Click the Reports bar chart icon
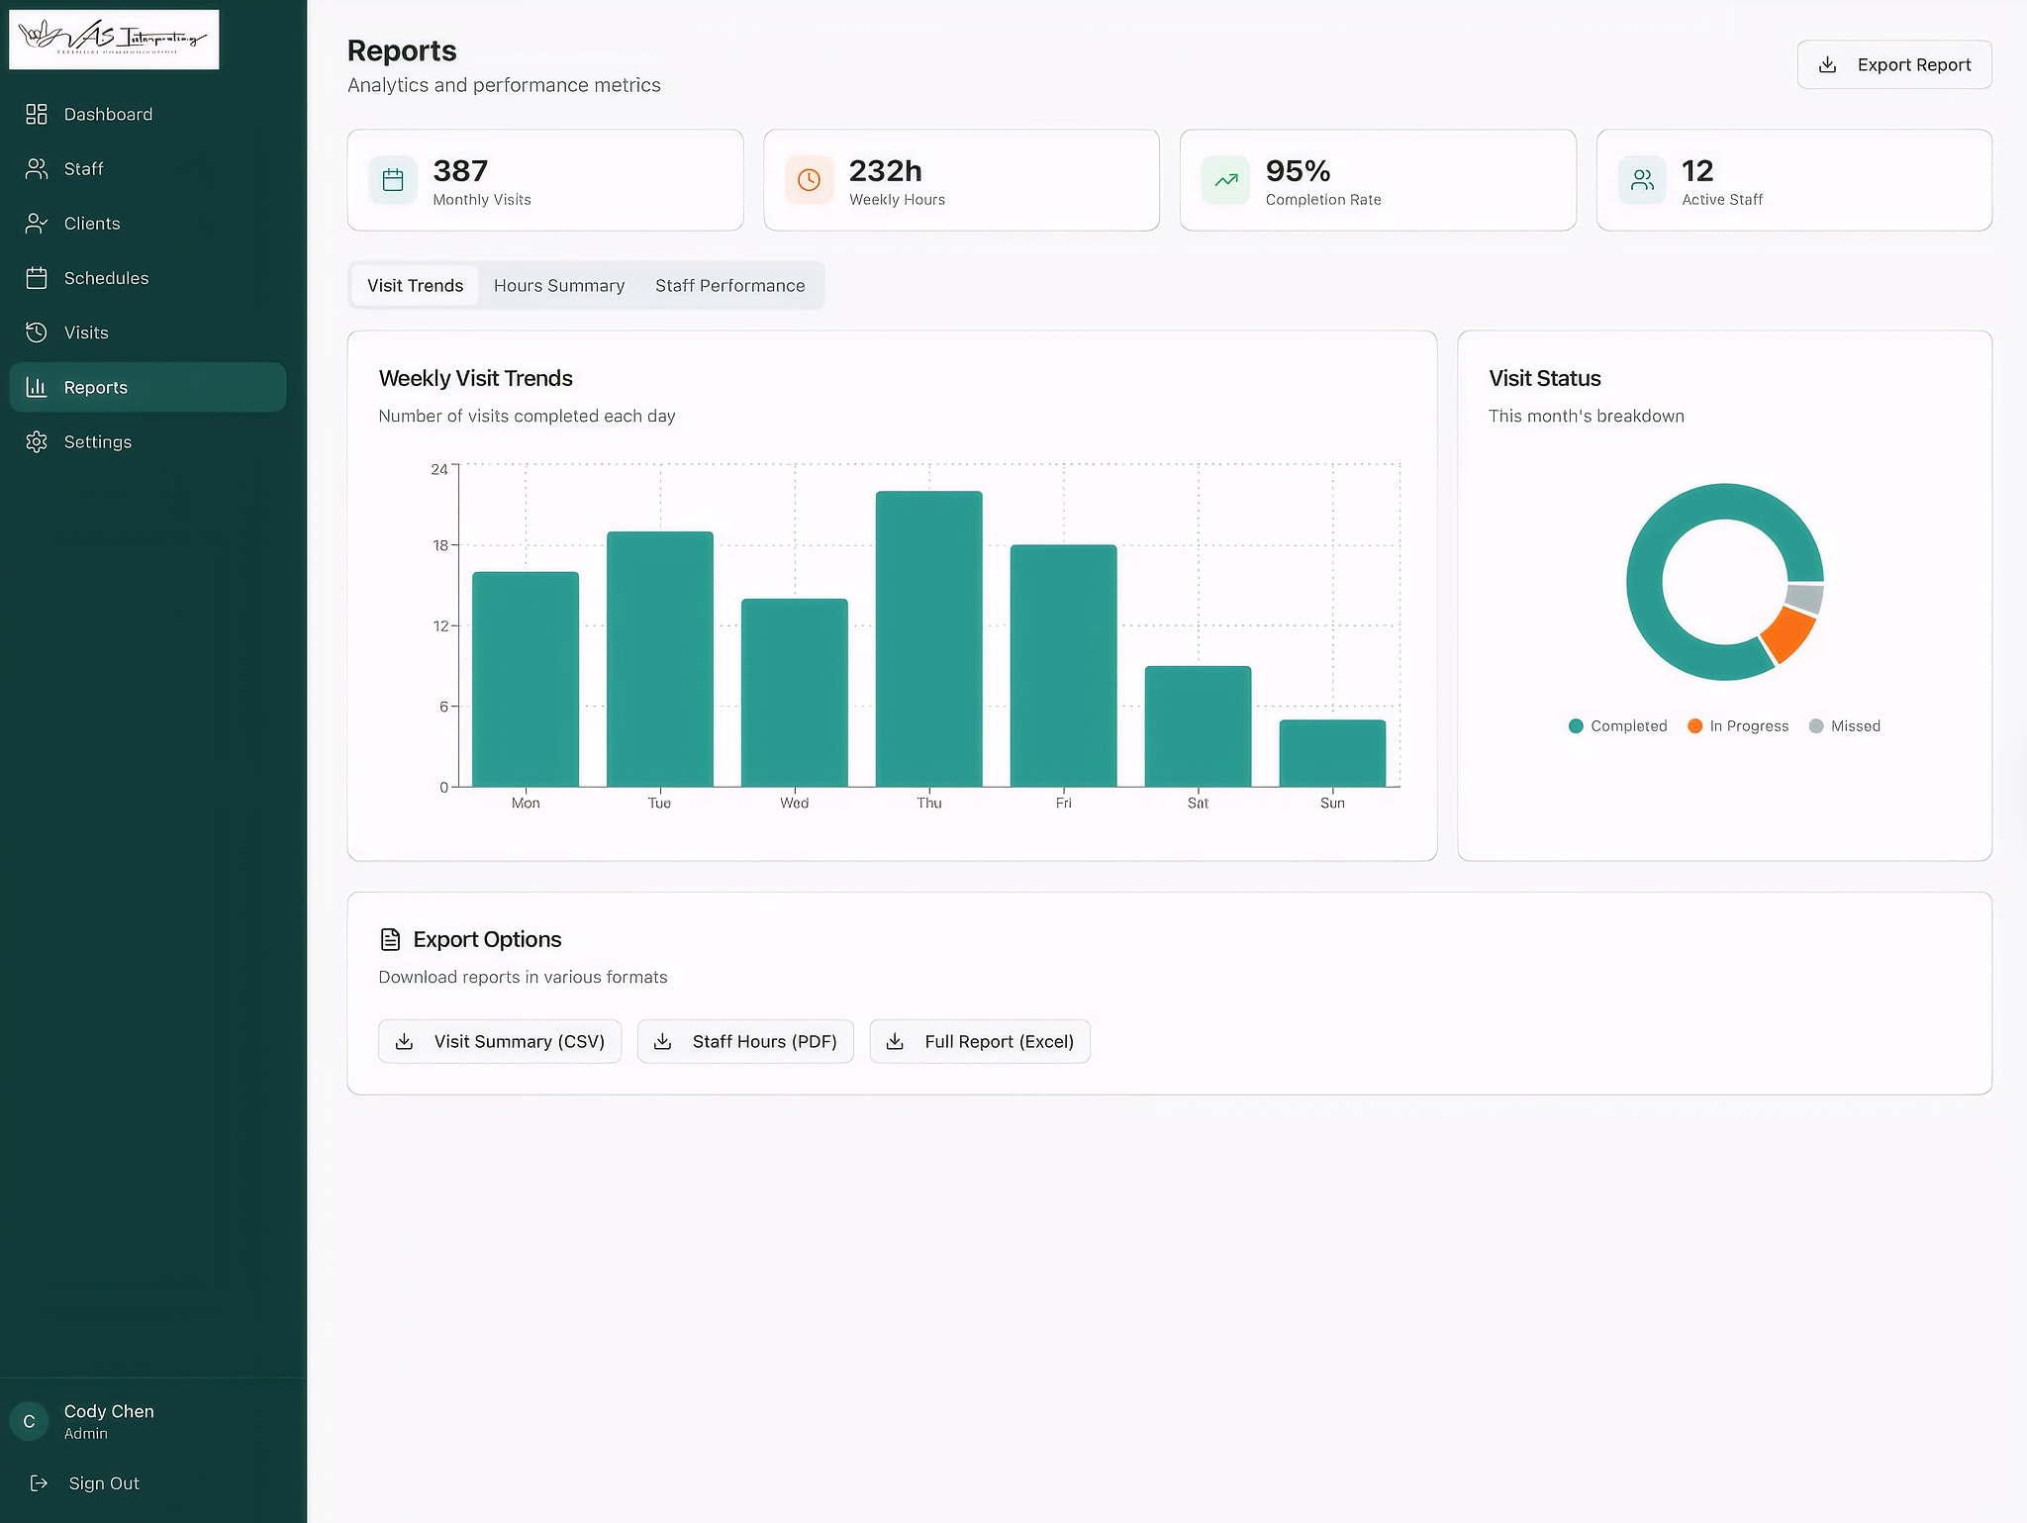2027x1523 pixels. tap(37, 387)
